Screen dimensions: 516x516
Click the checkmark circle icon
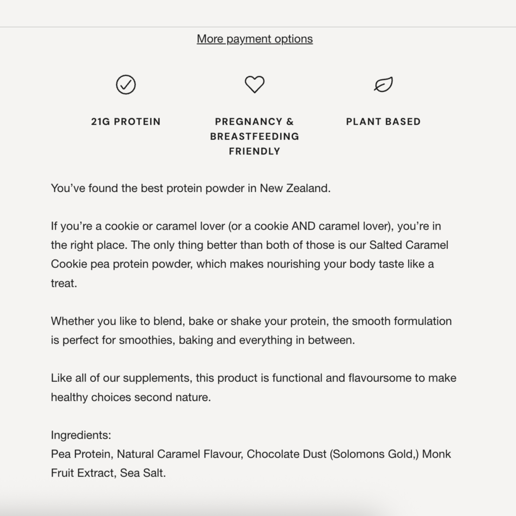(x=126, y=85)
